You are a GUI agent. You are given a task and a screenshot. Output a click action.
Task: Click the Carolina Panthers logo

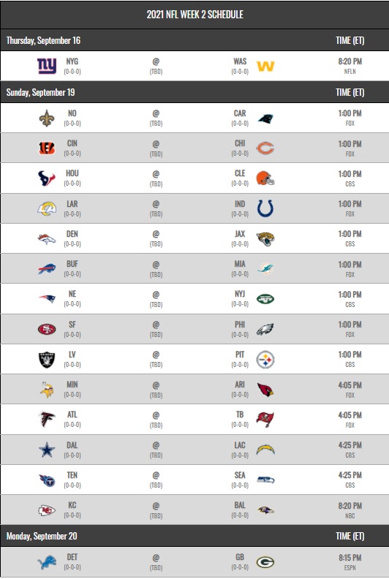click(265, 118)
